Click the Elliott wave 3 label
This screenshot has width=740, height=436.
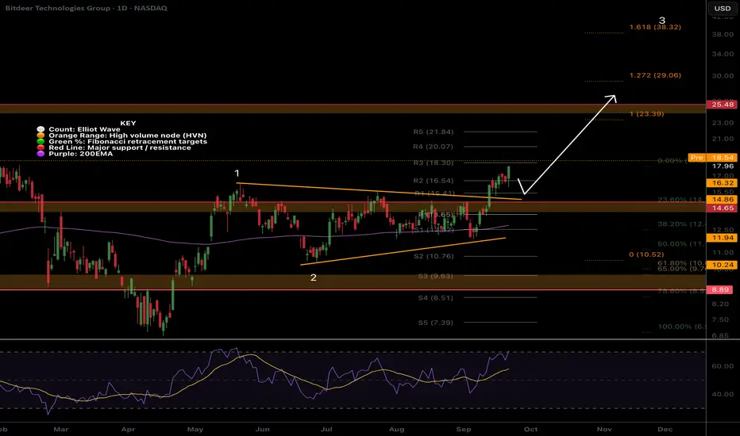click(661, 21)
